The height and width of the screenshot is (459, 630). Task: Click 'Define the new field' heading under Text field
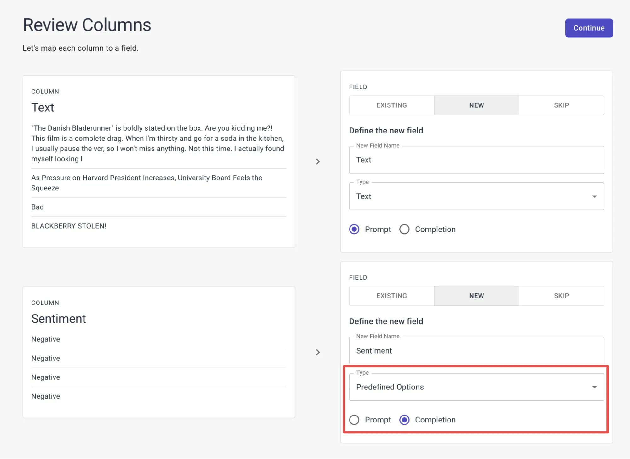click(x=386, y=131)
